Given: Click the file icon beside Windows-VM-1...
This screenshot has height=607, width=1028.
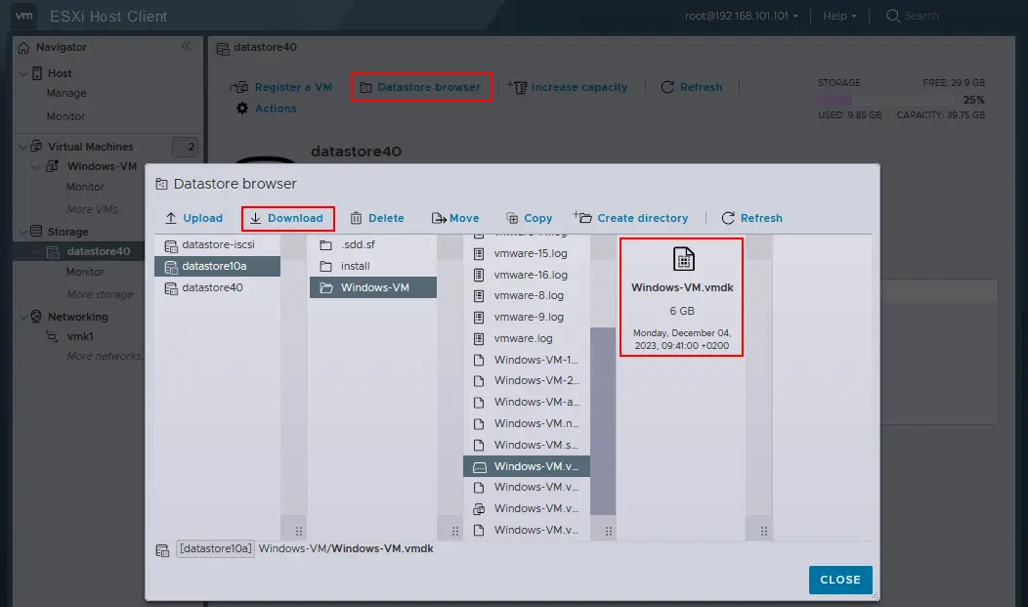Looking at the screenshot, I should point(479,360).
